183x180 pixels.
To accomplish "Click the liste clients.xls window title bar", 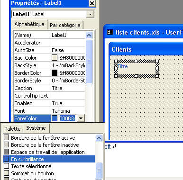I will (144, 32).
